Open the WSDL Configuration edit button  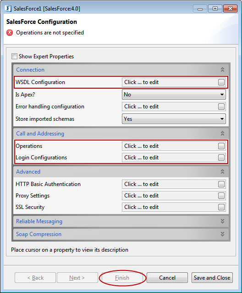(x=221, y=82)
